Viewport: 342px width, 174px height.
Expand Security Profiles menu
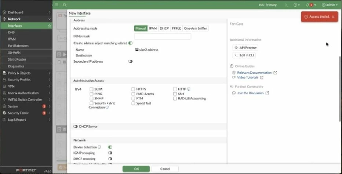click(x=26, y=80)
